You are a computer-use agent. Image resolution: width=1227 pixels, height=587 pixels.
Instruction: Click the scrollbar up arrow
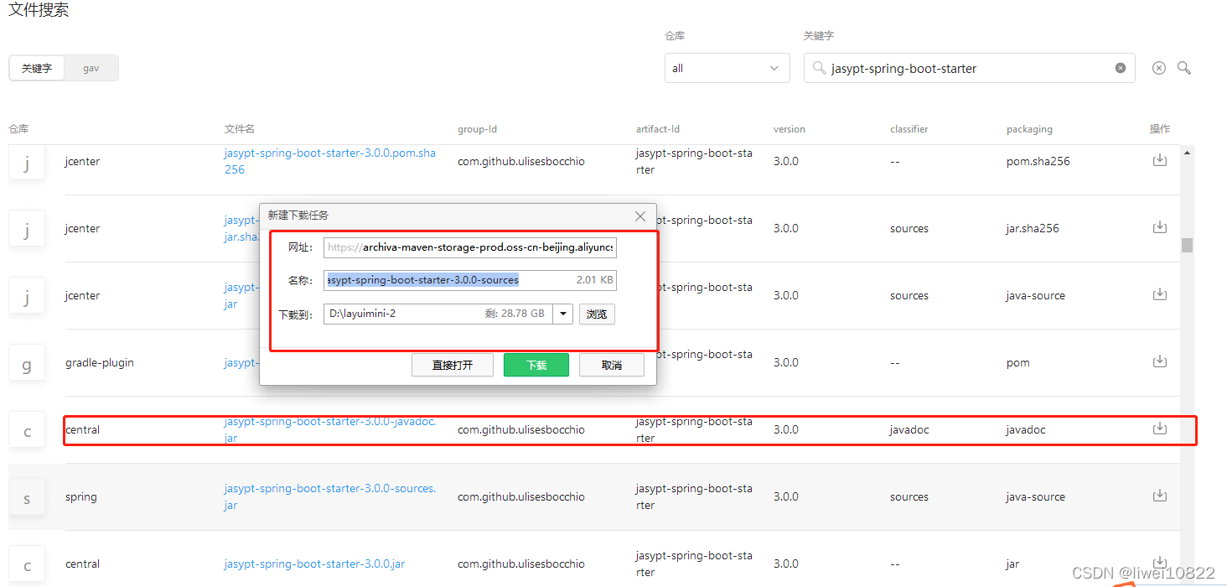tap(1187, 153)
